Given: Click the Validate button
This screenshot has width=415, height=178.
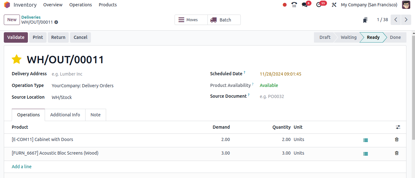Looking at the screenshot, I should pos(16,37).
